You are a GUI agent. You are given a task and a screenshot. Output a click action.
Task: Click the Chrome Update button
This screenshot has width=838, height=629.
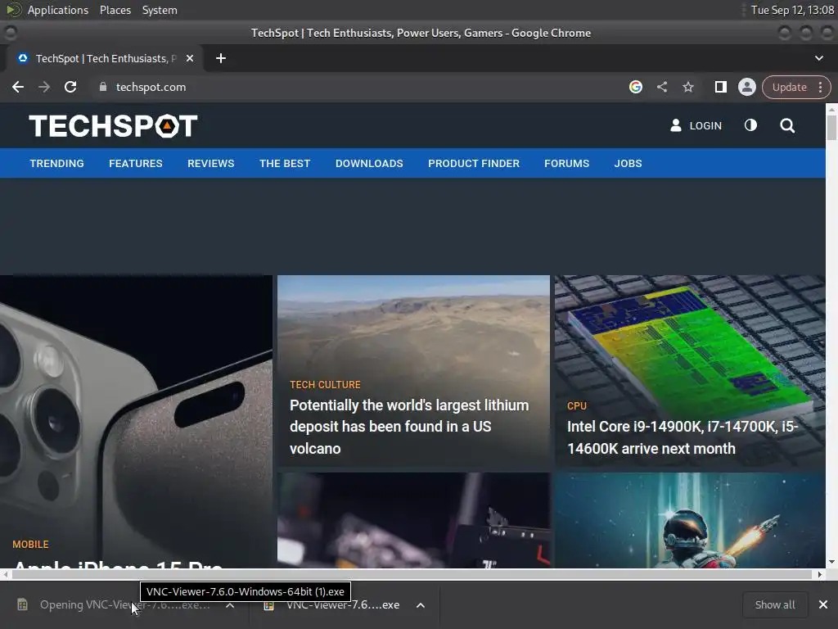790,87
